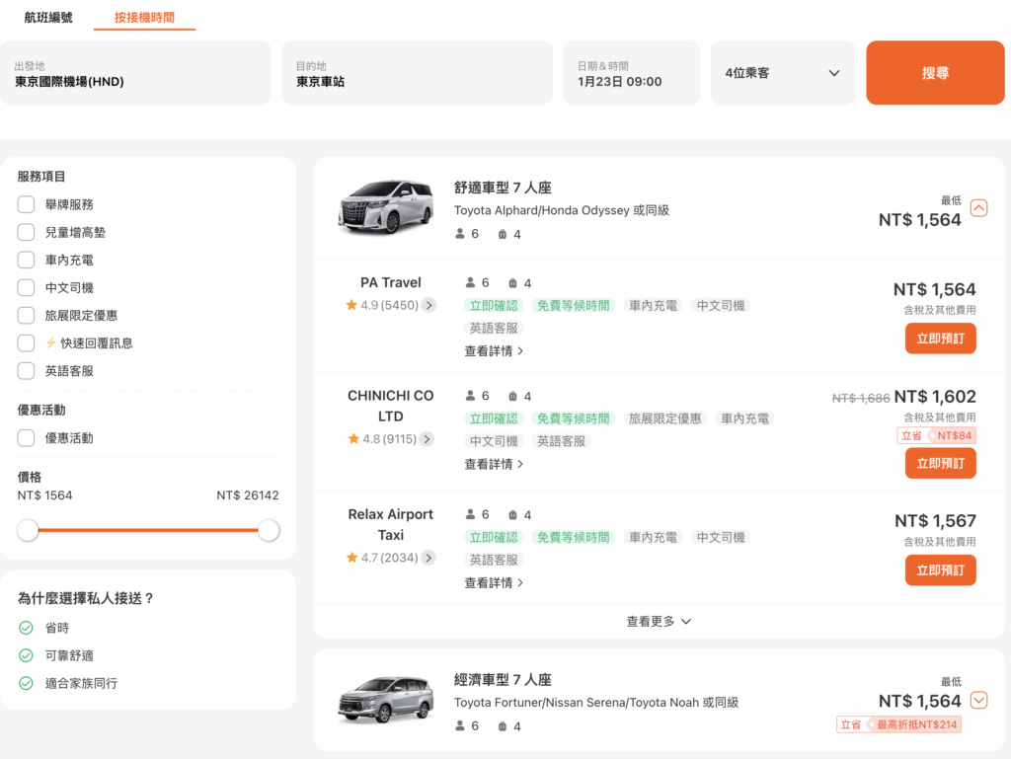Click 立即預訂 for PA Travel

point(940,338)
